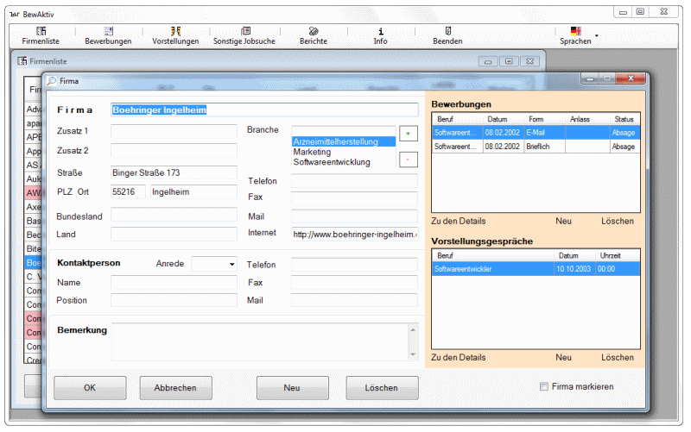691x432 pixels.
Task: Open the Vorstellungen toolbar icon
Action: coord(175,31)
